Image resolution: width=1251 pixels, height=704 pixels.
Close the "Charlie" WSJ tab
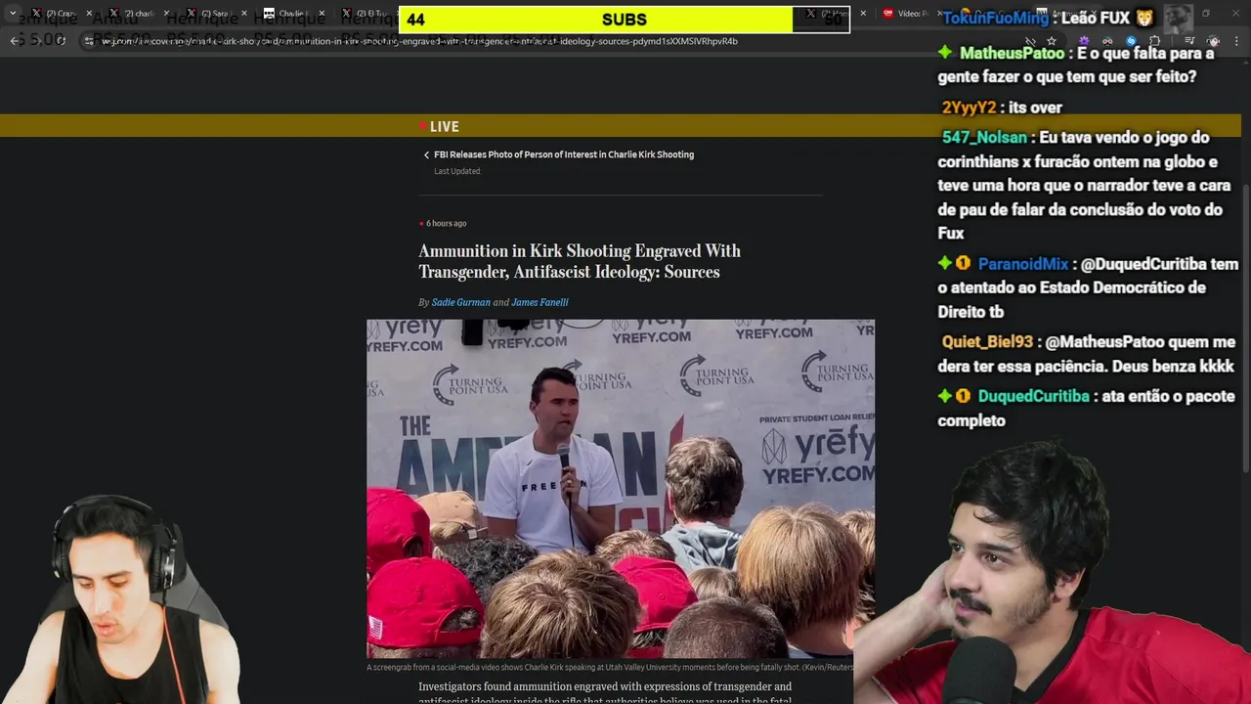point(322,14)
